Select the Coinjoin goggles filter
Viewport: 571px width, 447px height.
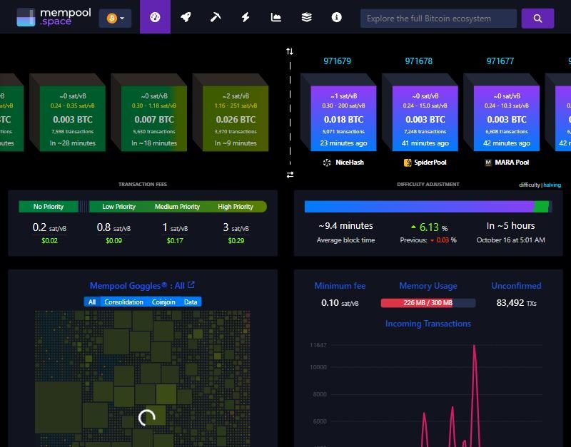click(x=163, y=302)
